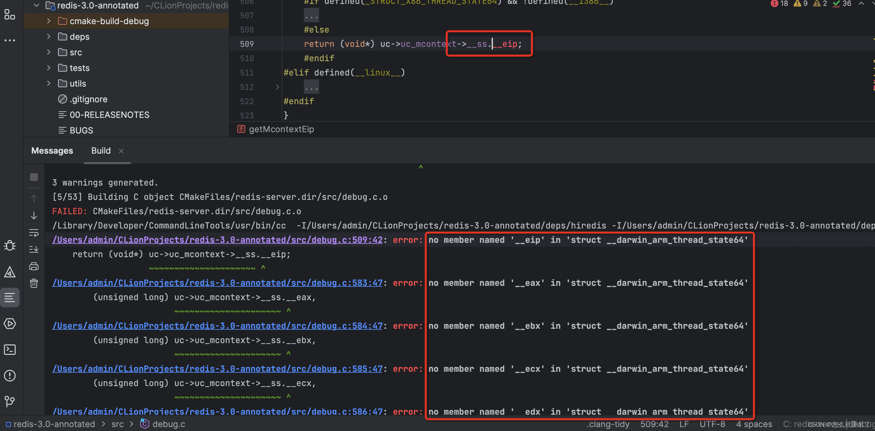Screen dimensions: 875x431
Task: Open the Terminal tool window icon
Action: click(9, 350)
